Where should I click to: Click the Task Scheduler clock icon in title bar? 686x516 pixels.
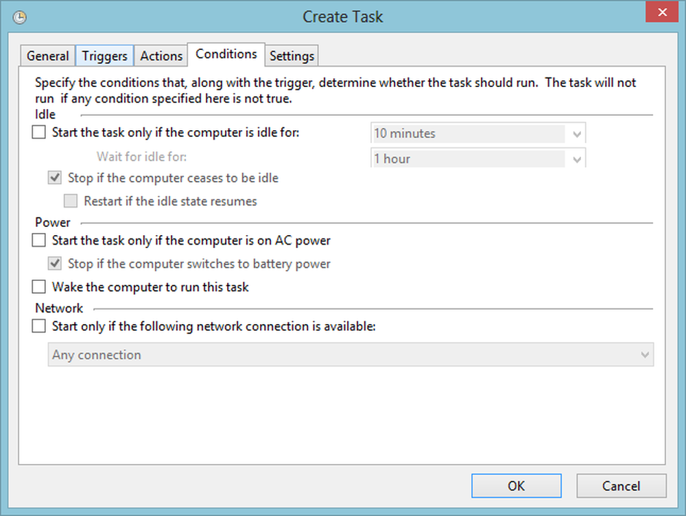(20, 18)
